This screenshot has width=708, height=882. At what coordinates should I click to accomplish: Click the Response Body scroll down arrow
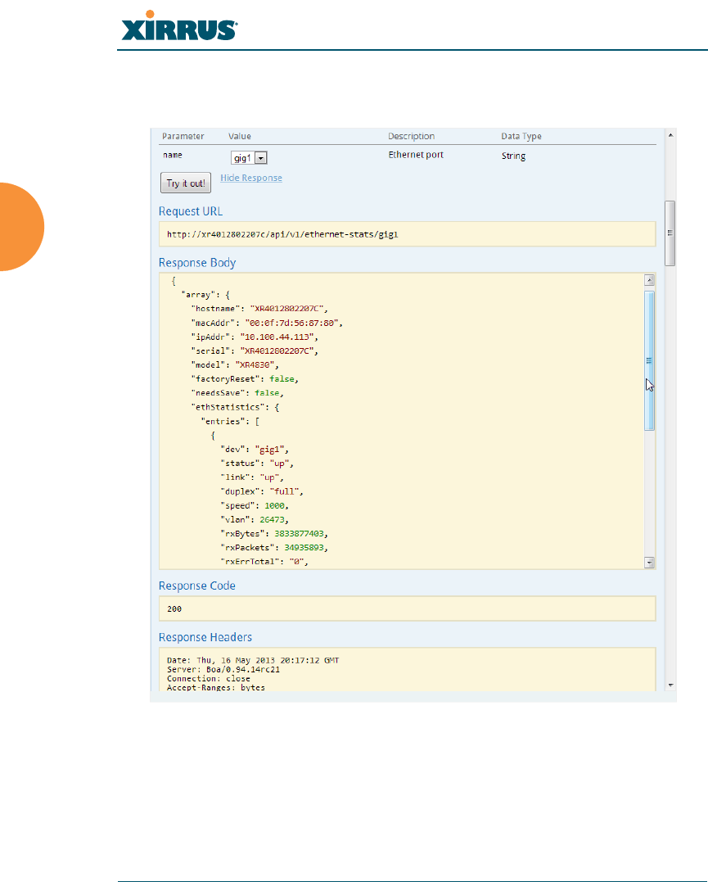pyautogui.click(x=650, y=562)
